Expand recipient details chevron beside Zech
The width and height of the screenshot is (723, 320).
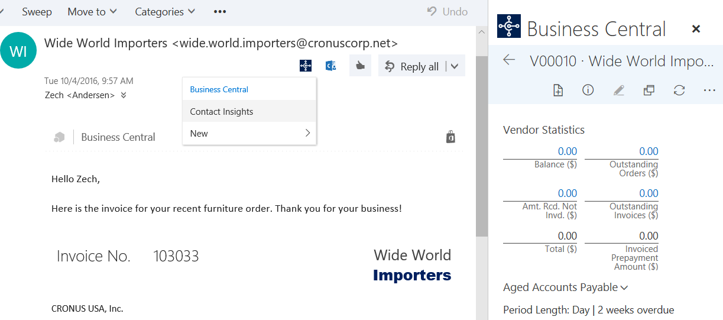click(124, 95)
